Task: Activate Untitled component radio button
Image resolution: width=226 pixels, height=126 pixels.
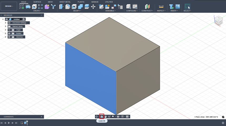Action: 24,19
